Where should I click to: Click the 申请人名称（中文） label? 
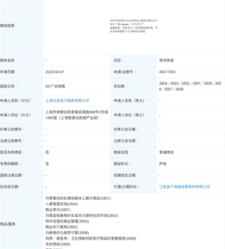click(x=18, y=101)
